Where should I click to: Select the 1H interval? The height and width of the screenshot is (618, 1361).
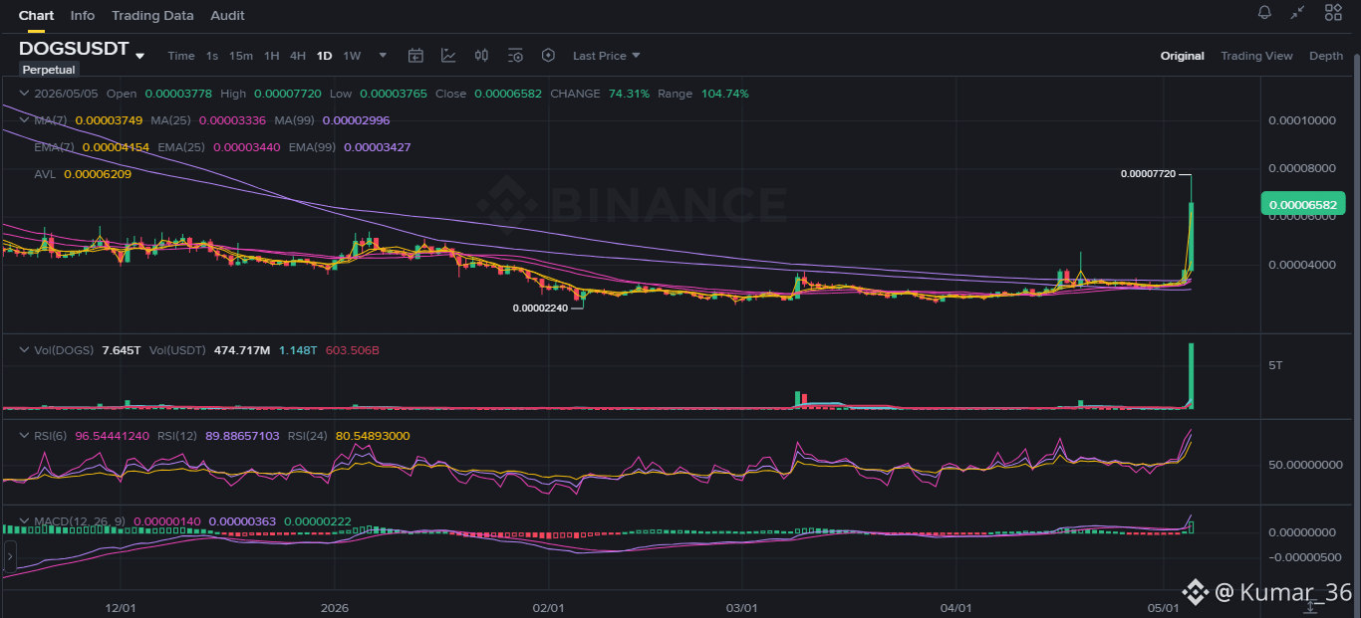pos(272,56)
